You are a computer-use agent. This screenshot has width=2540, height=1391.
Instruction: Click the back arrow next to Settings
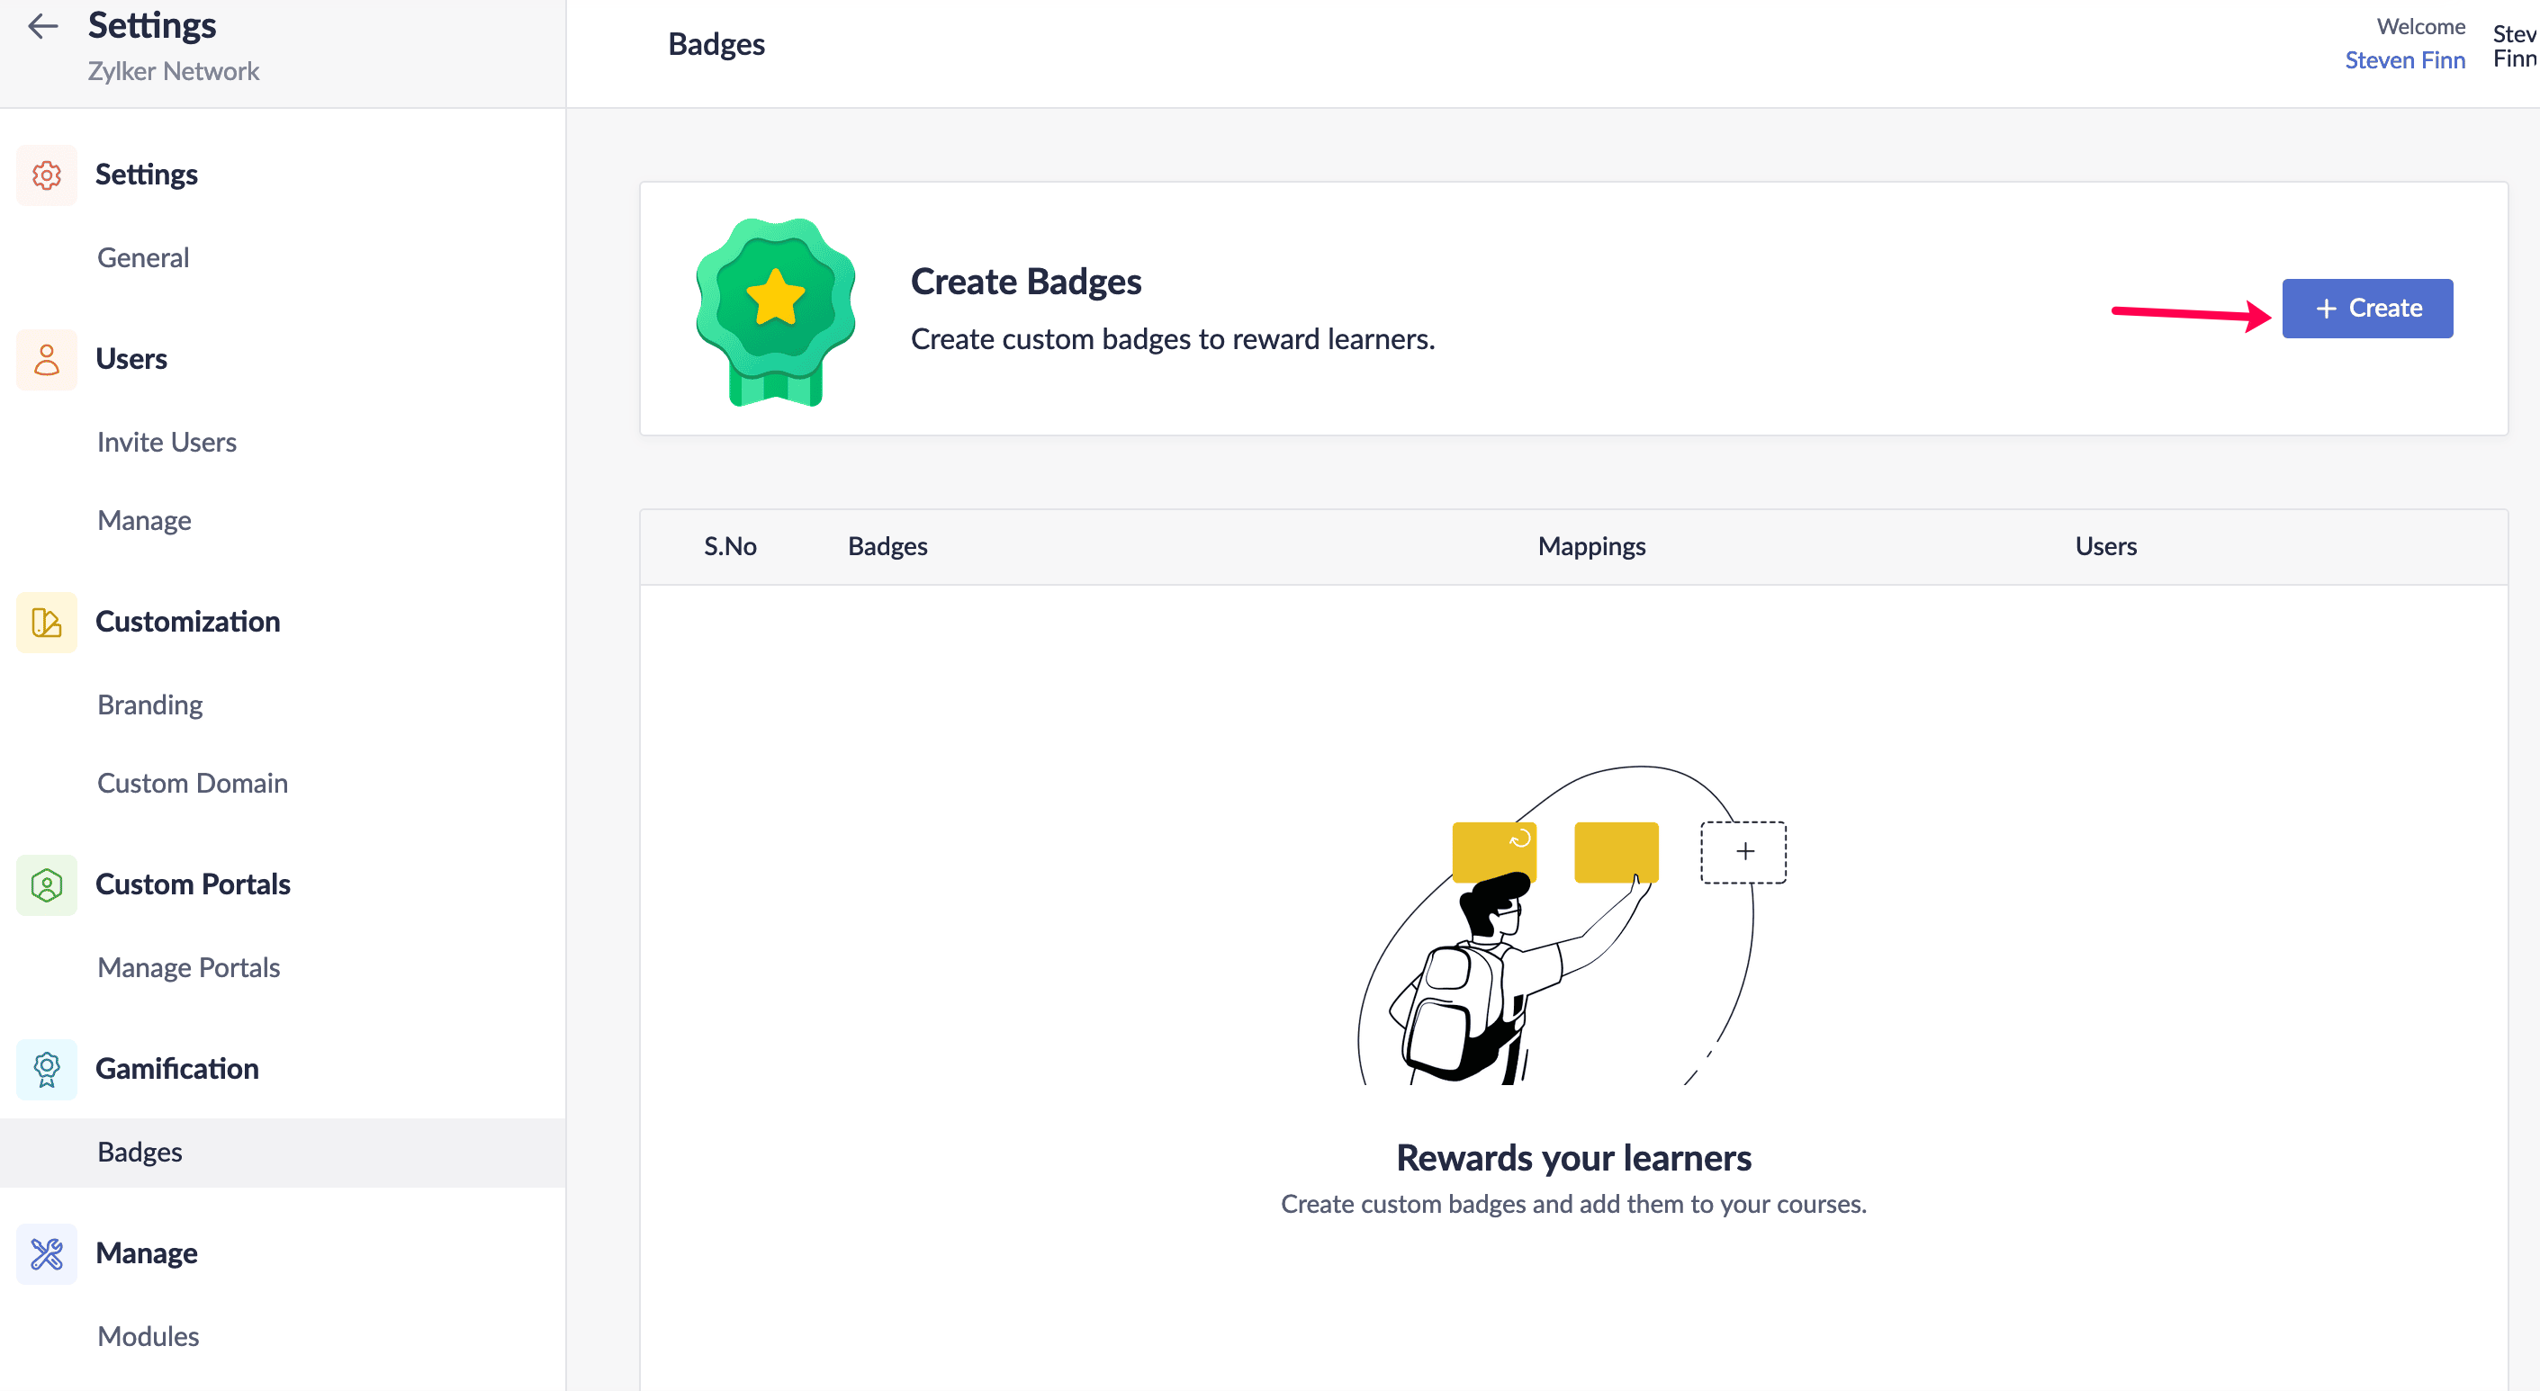(42, 27)
